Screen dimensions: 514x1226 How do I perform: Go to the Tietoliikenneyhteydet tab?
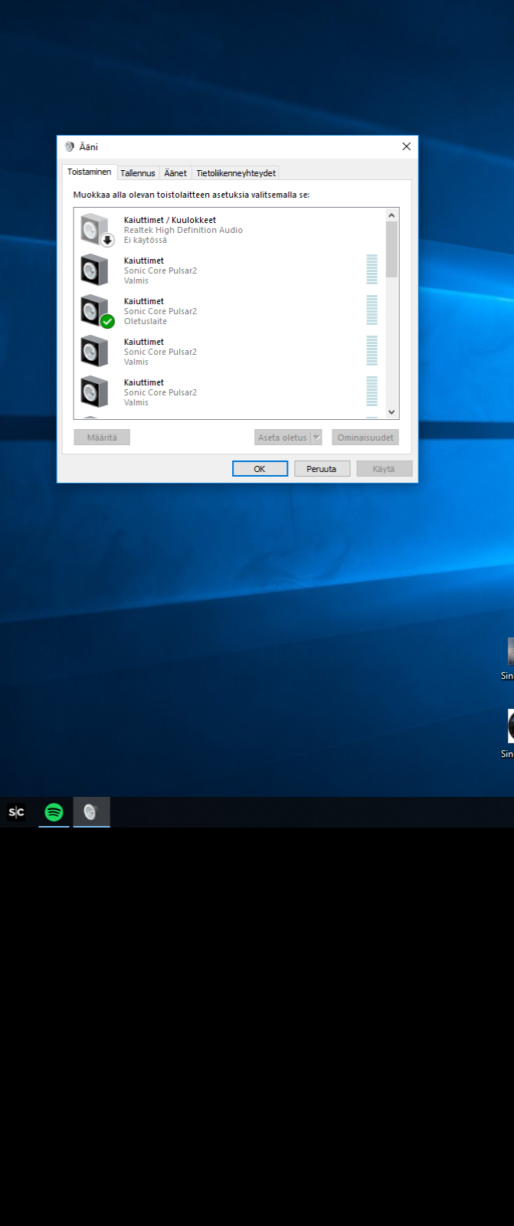pyautogui.click(x=236, y=173)
